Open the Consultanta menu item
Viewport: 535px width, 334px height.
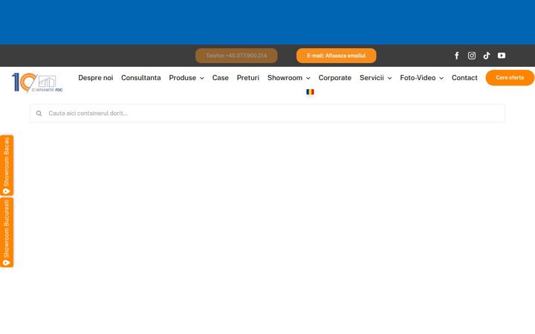pos(141,78)
